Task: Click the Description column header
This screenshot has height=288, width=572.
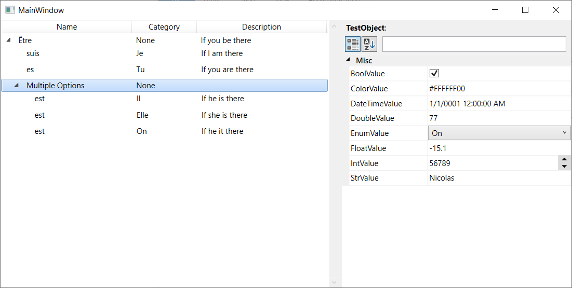Action: coord(261,27)
